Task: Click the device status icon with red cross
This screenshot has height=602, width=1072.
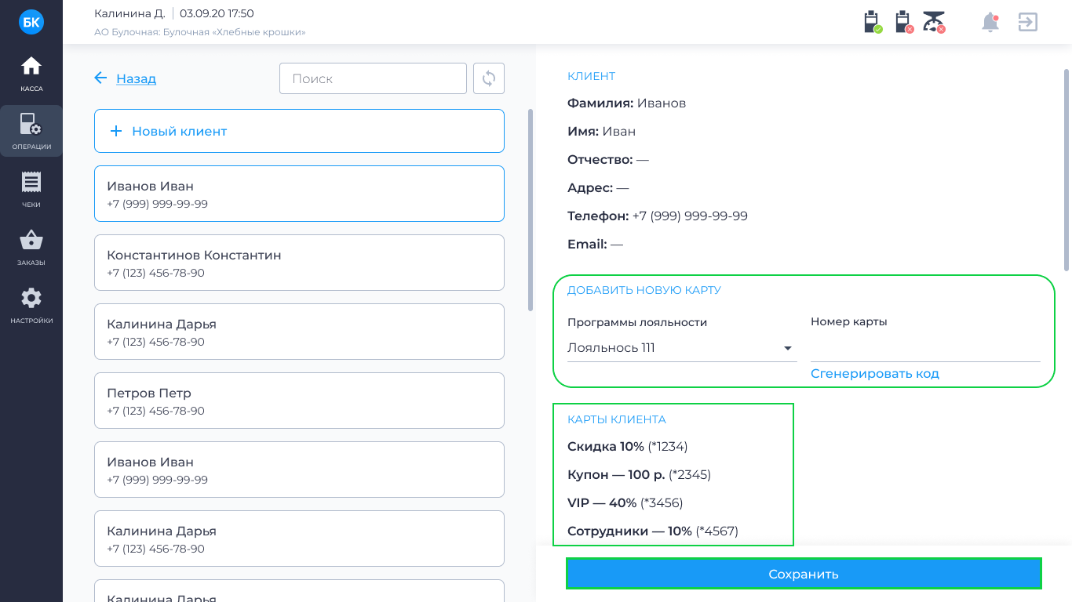Action: point(904,22)
